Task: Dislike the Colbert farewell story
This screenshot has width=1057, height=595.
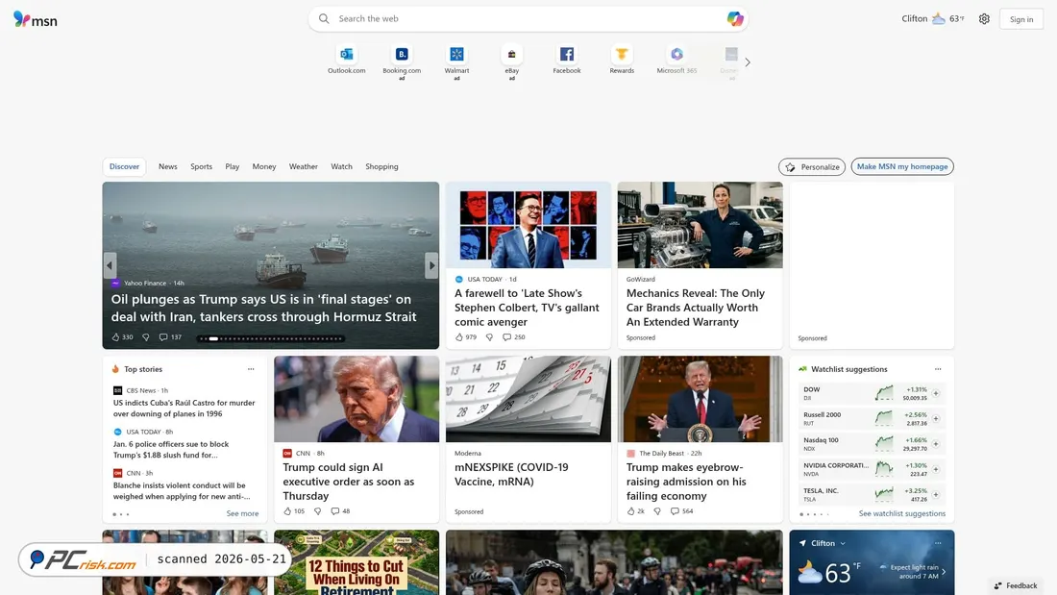Action: pyautogui.click(x=489, y=336)
